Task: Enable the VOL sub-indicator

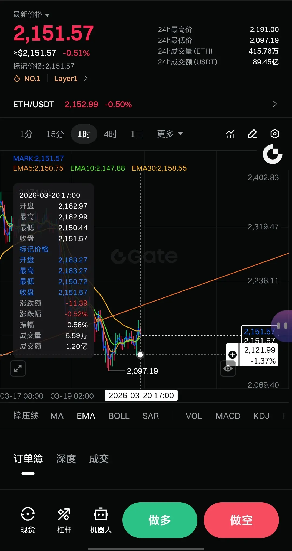Action: pyautogui.click(x=194, y=416)
